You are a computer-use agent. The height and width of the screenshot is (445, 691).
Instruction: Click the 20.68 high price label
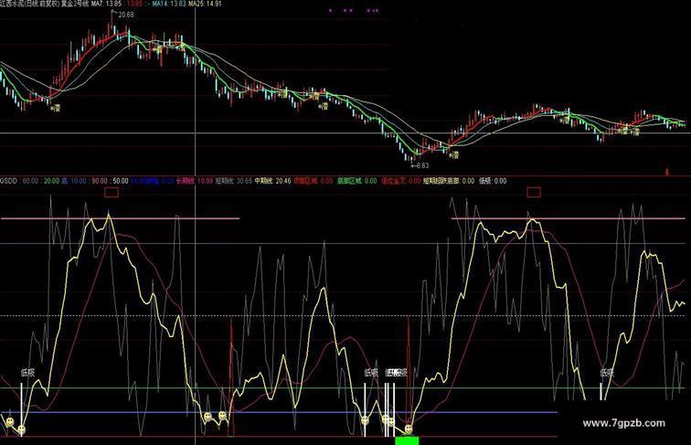click(x=125, y=15)
